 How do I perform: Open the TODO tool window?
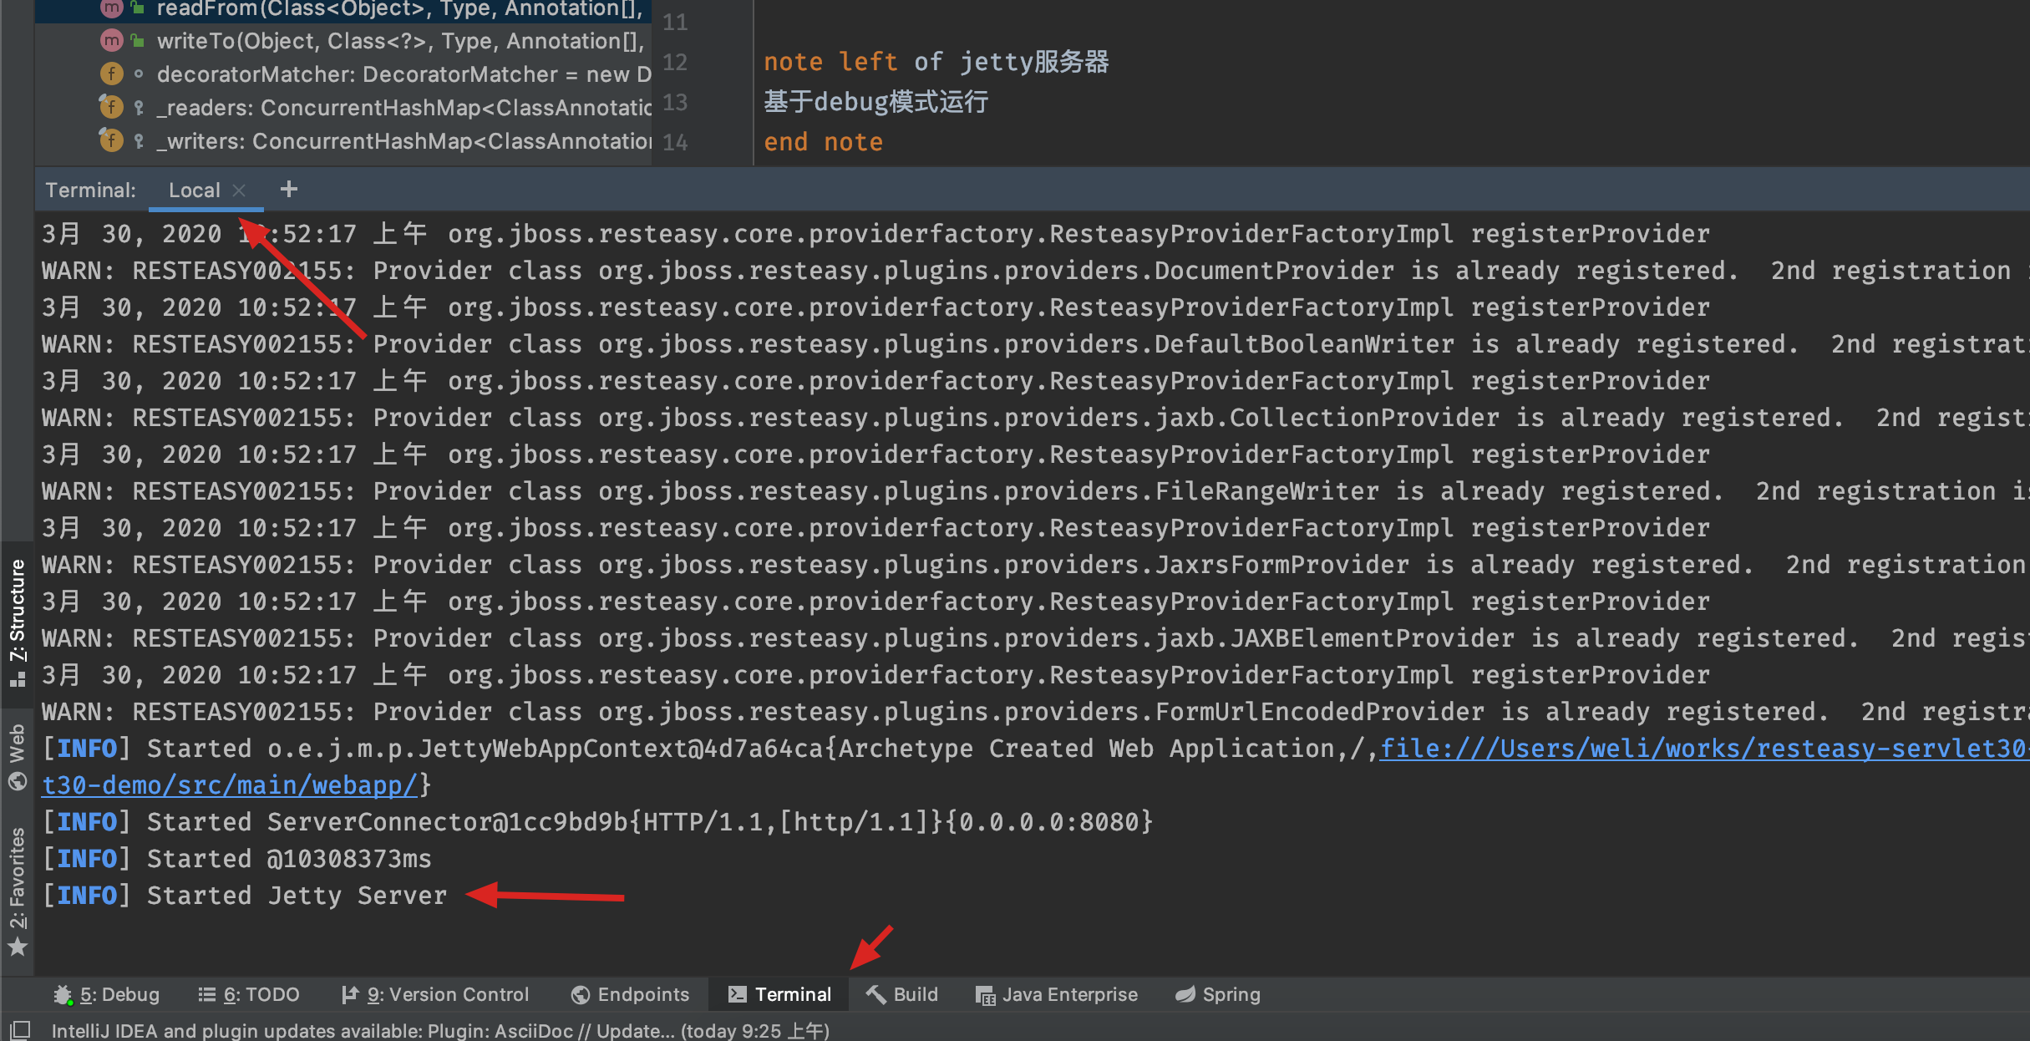tap(249, 994)
